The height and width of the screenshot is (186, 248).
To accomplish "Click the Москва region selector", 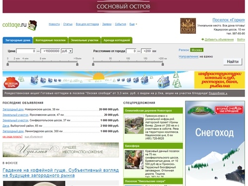I will point(197,50).
